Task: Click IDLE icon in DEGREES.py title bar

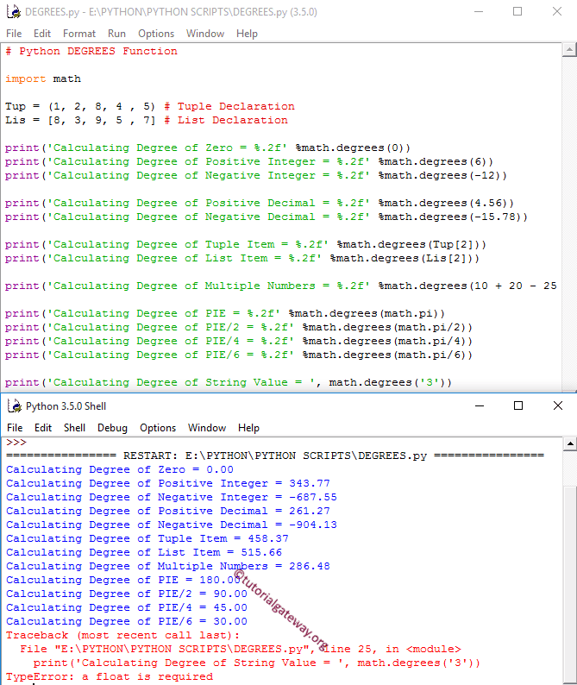Action: (x=14, y=11)
